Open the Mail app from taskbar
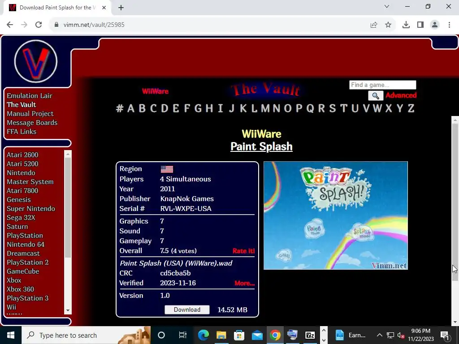The width and height of the screenshot is (459, 344). (x=257, y=335)
